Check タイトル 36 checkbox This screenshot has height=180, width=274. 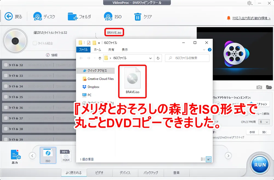[6, 107]
